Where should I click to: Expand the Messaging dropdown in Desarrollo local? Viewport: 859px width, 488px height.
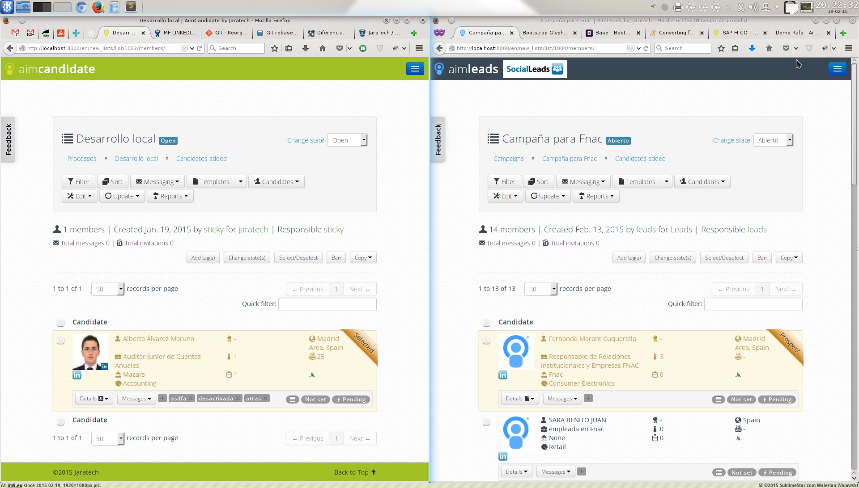pos(157,182)
